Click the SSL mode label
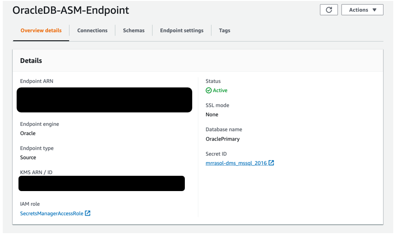This screenshot has height=235, width=396. (217, 105)
